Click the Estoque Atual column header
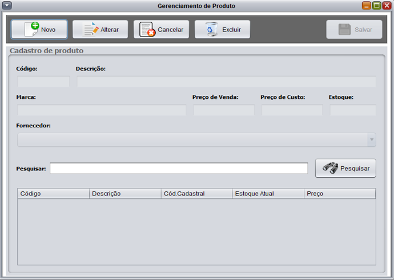 tap(268, 194)
